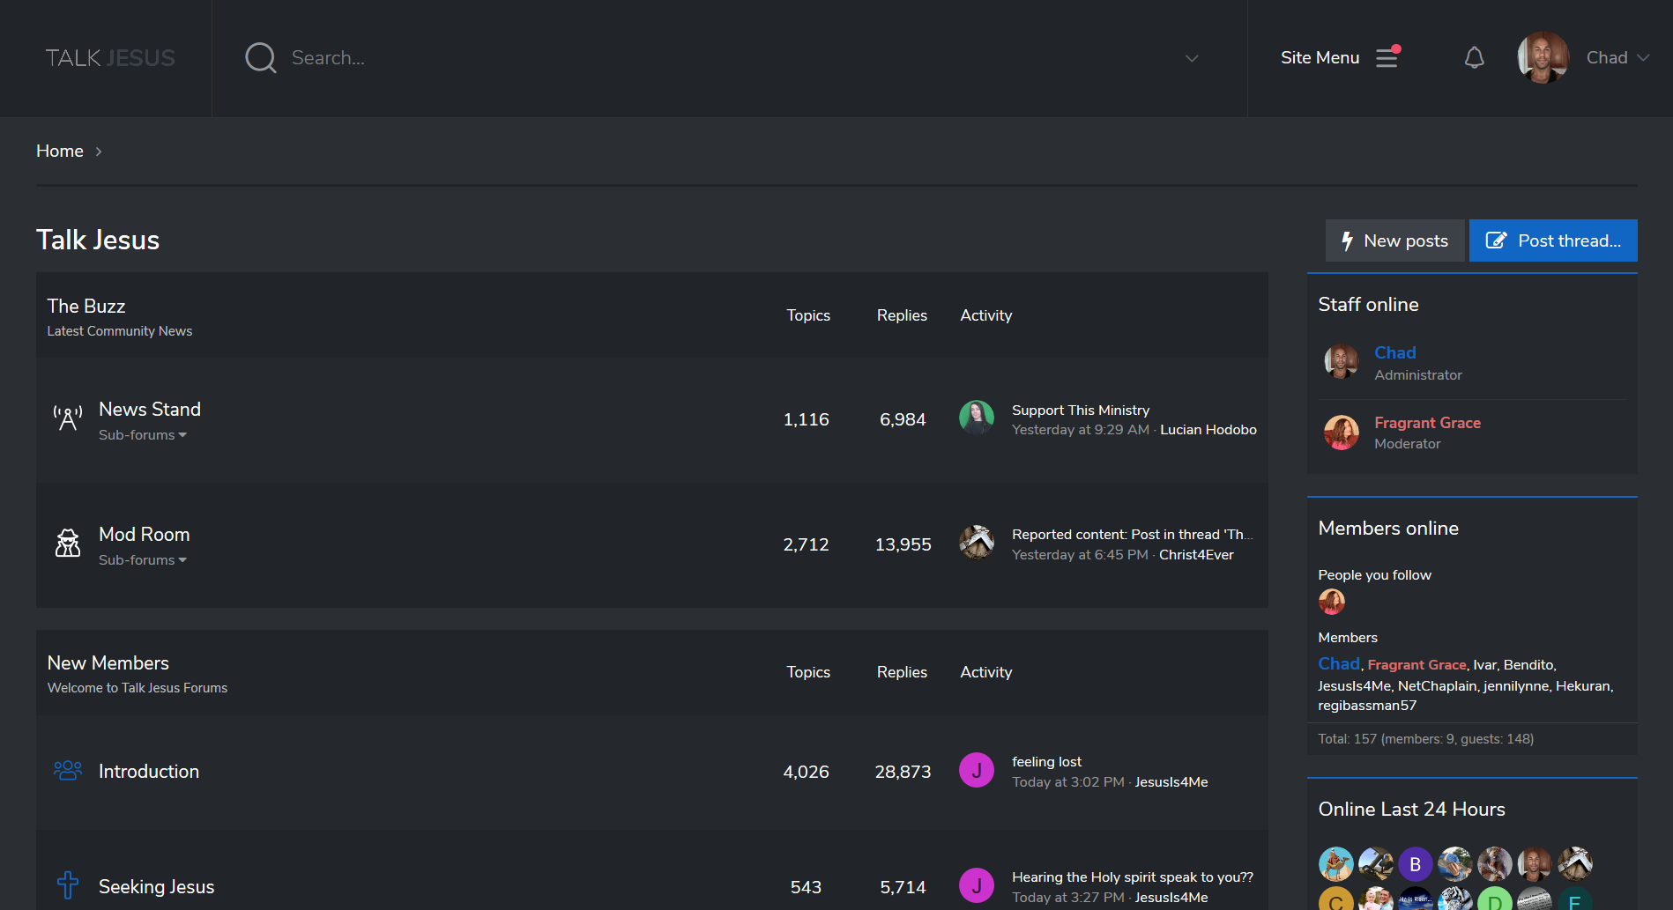Image resolution: width=1673 pixels, height=910 pixels.
Task: Click the Seeking Jesus cross icon
Action: coord(68,884)
